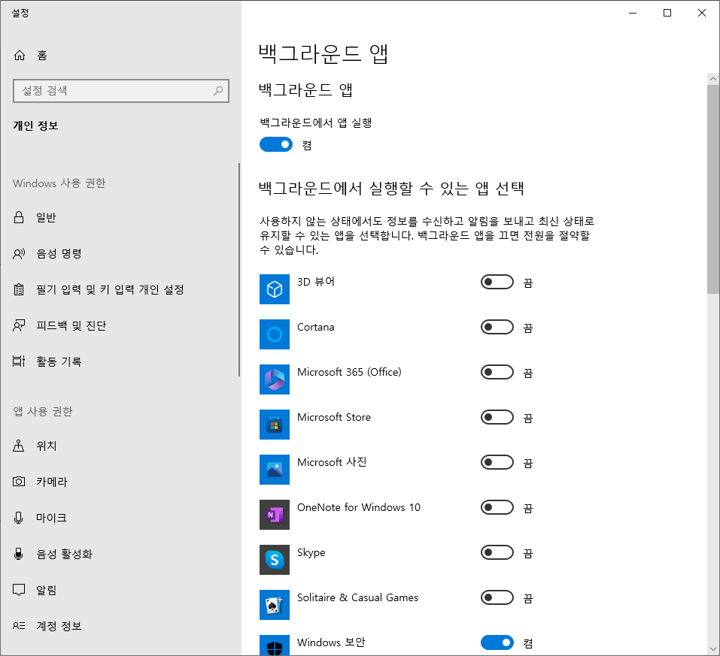Click the scrollbar down arrow
720x656 pixels.
pyautogui.click(x=713, y=649)
